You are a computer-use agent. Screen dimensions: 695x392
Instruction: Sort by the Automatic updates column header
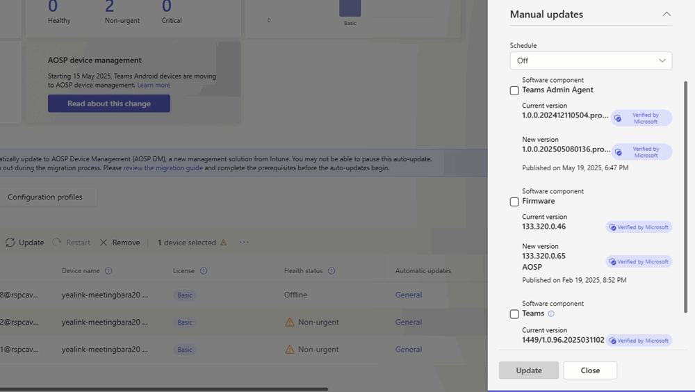(423, 270)
